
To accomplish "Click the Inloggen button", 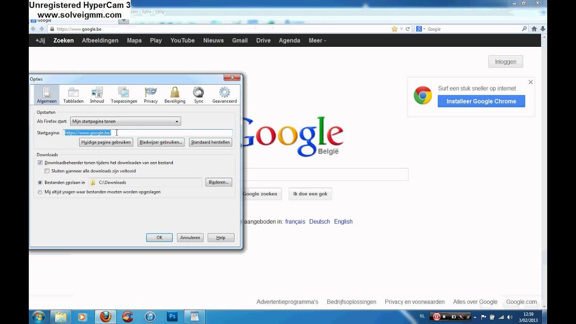I will coord(505,62).
